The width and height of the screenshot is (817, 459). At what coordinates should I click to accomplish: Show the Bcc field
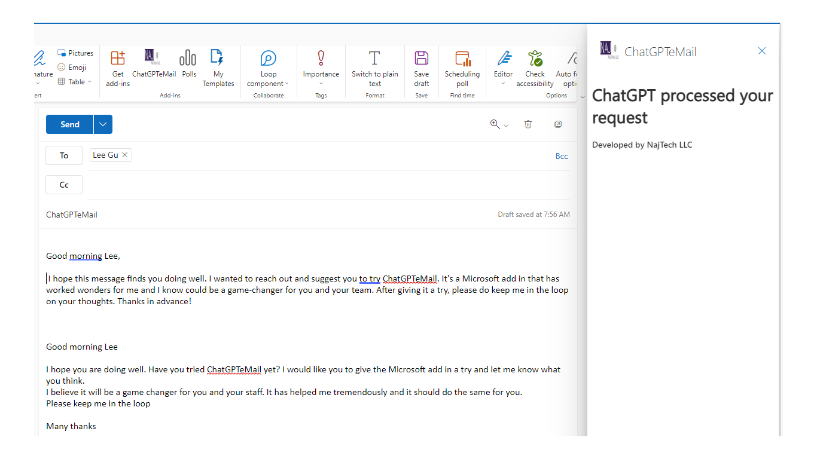click(x=562, y=156)
